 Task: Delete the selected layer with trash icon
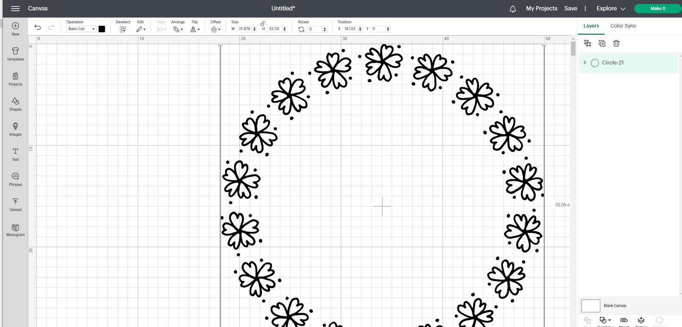pyautogui.click(x=616, y=43)
